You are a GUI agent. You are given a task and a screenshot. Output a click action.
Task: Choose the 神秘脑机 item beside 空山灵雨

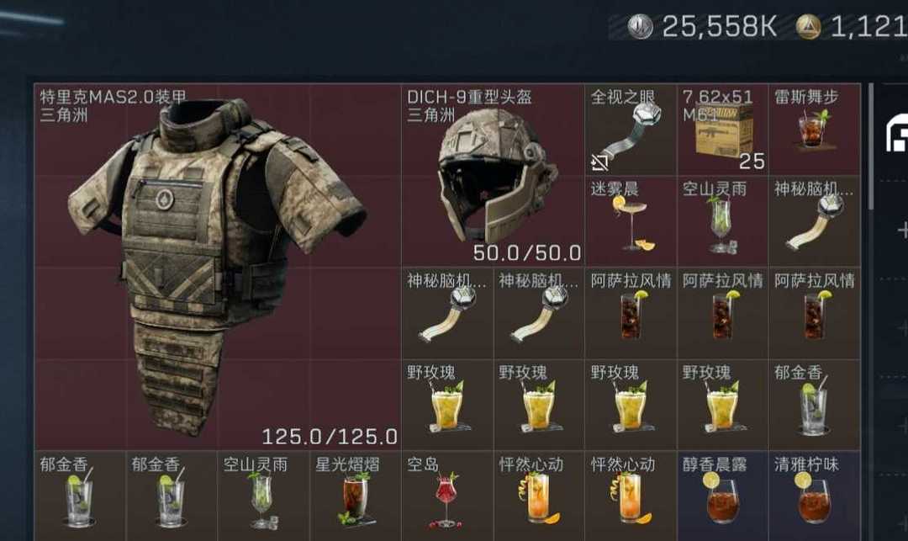814,221
